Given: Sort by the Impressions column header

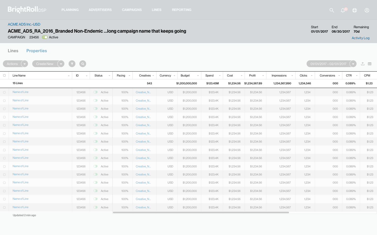Looking at the screenshot, I should pyautogui.click(x=279, y=75).
